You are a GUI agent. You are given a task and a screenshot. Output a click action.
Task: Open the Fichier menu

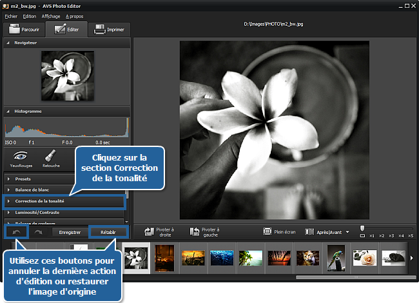pyautogui.click(x=11, y=16)
